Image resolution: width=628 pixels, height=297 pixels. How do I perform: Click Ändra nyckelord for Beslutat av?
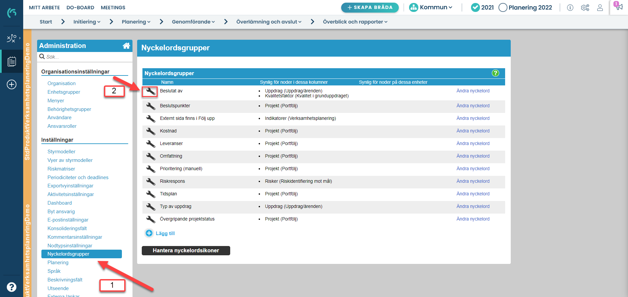[473, 91]
